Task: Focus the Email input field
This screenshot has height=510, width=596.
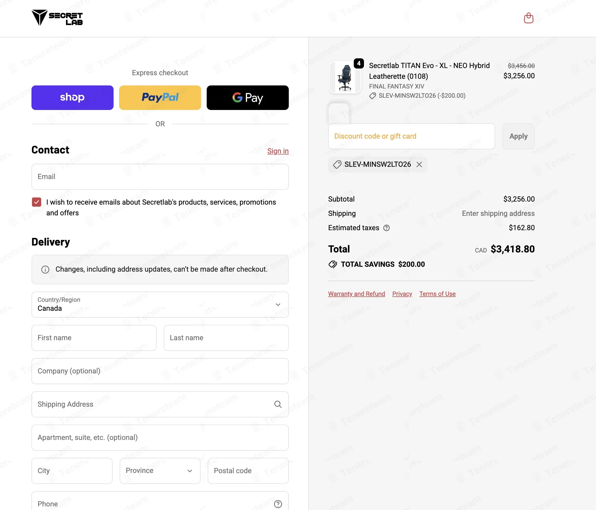Action: (x=160, y=177)
